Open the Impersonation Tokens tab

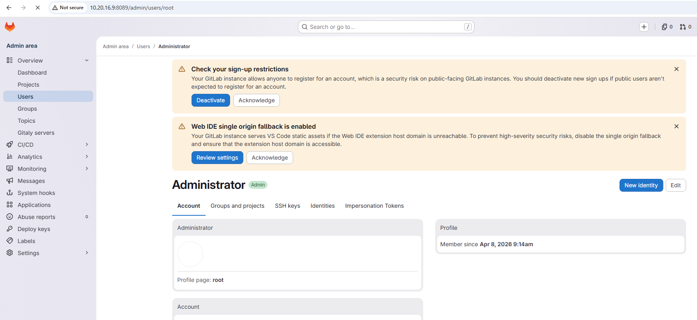coord(374,206)
